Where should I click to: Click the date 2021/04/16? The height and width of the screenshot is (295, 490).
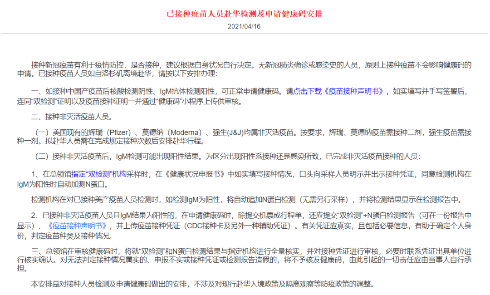(x=244, y=27)
